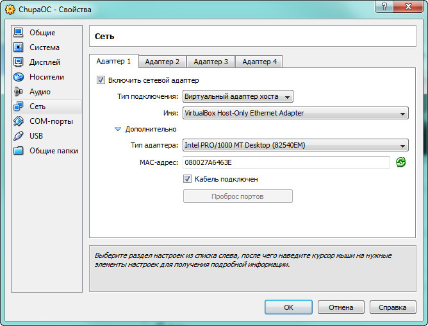Image resolution: width=428 pixels, height=326 pixels.
Task: Click the help question mark button
Action: (384, 6)
